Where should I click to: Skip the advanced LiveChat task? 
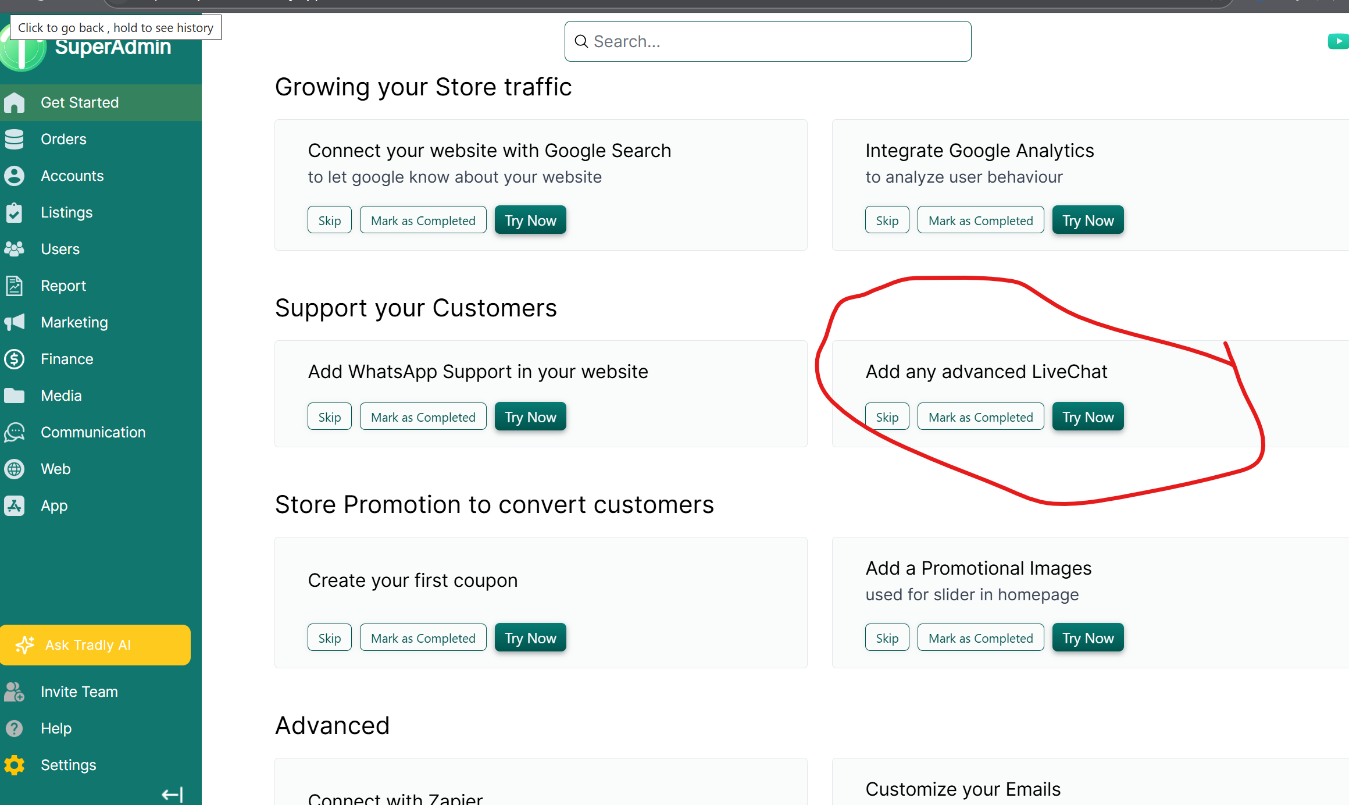(887, 417)
